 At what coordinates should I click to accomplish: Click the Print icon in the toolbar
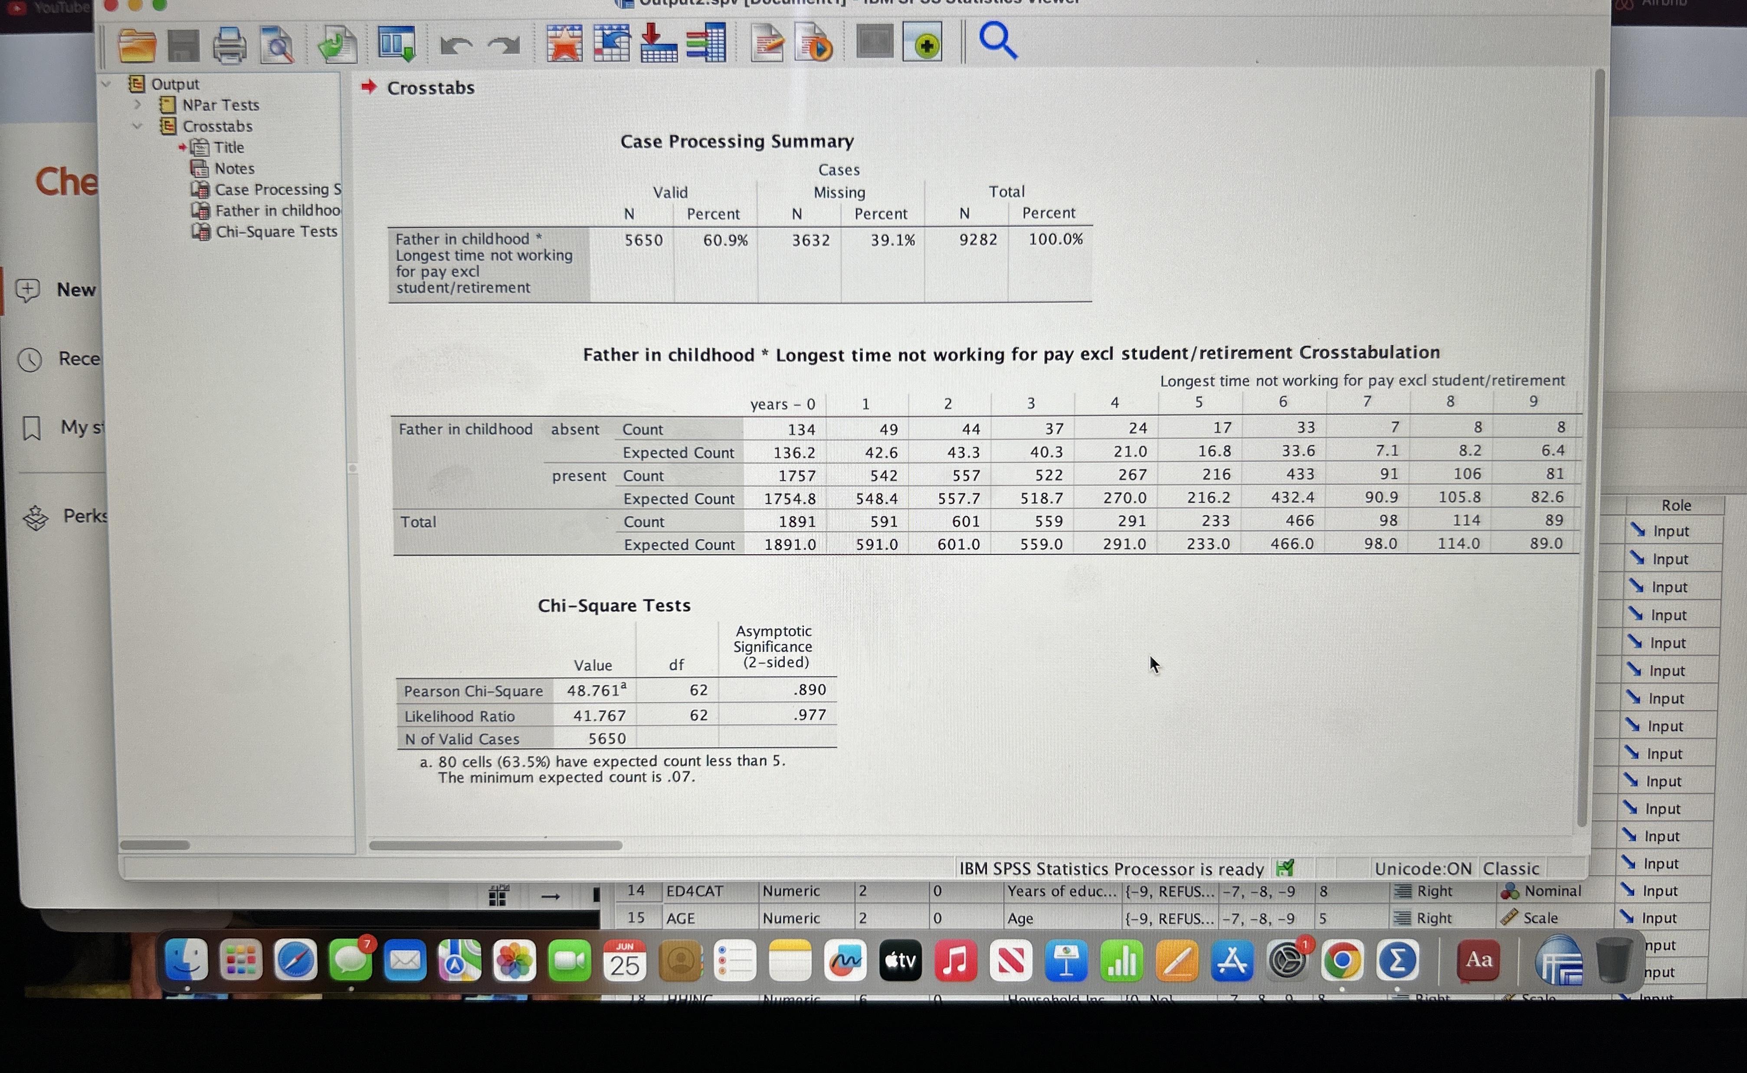pyautogui.click(x=229, y=46)
